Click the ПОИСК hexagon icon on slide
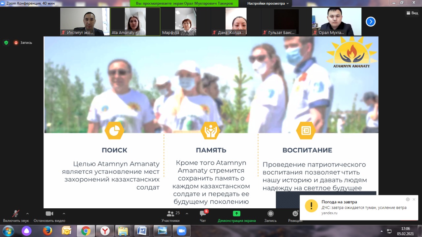 click(114, 131)
